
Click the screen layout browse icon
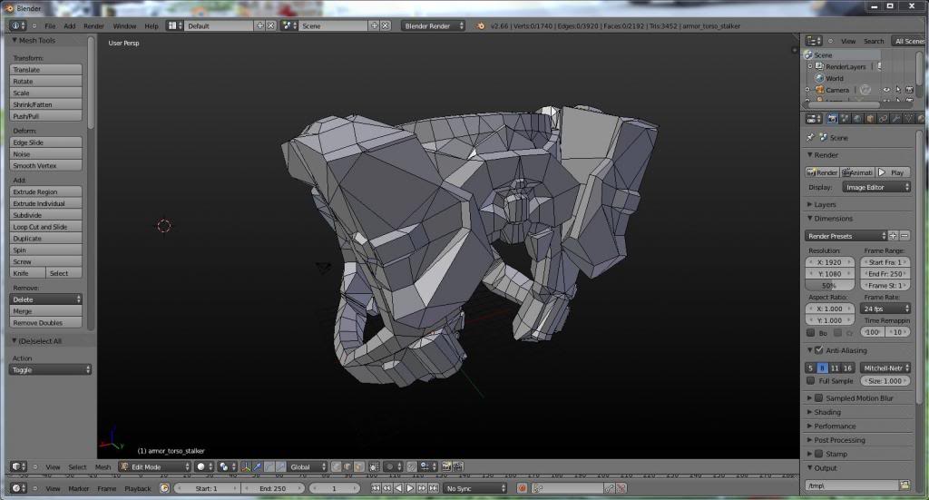[174, 25]
